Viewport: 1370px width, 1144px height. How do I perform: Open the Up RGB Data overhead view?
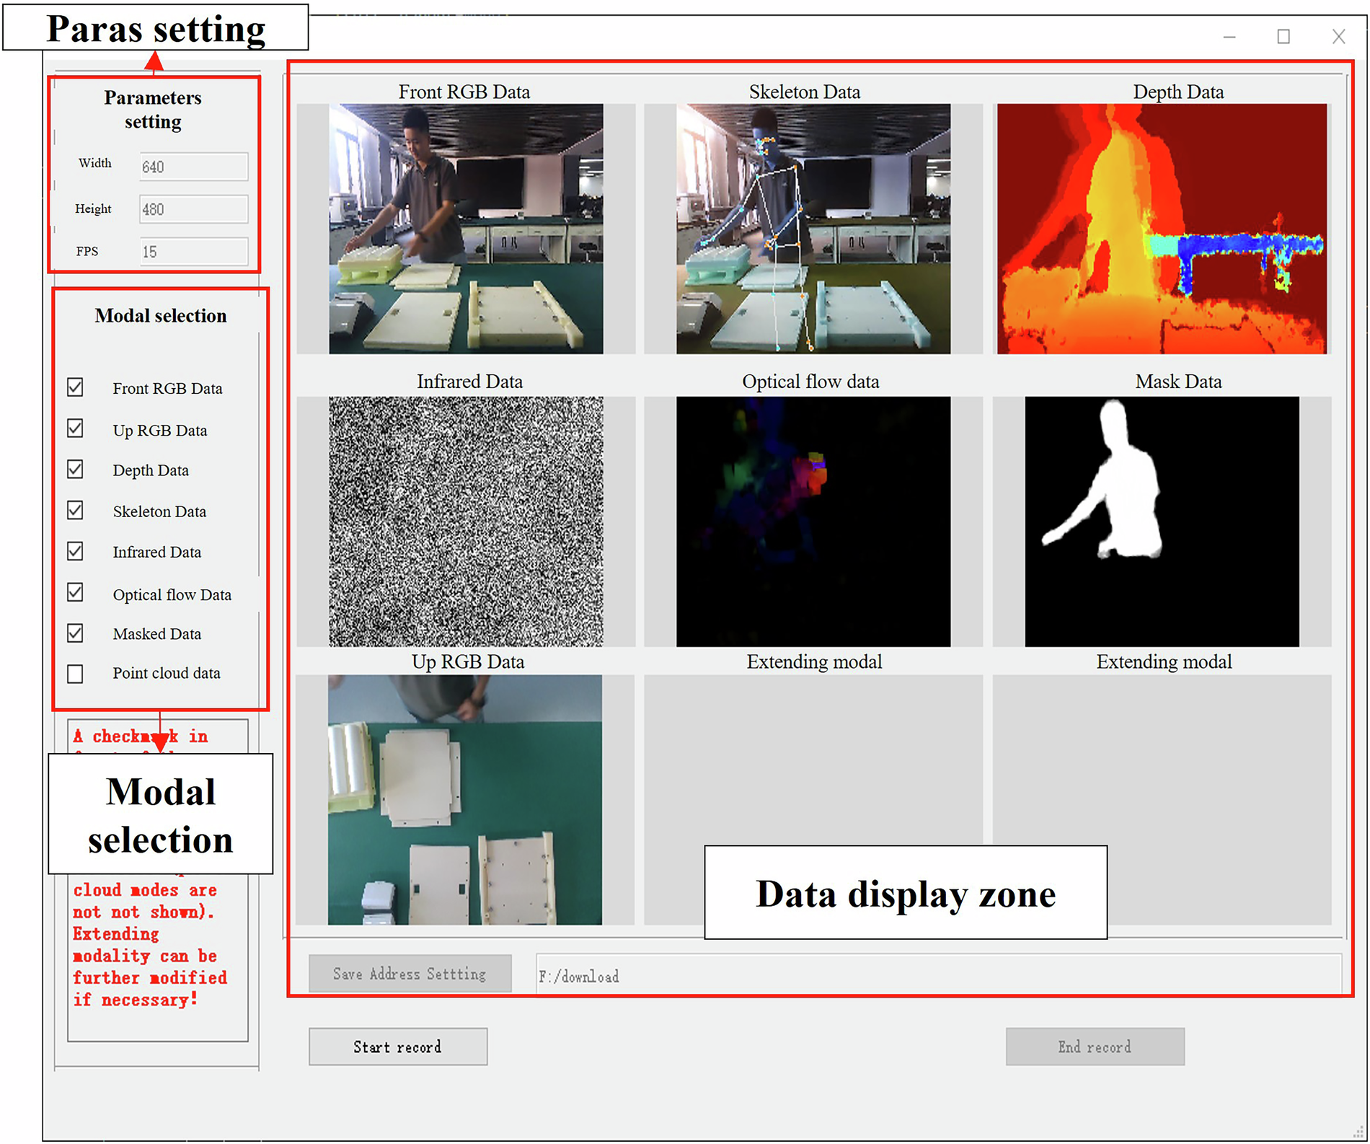[x=464, y=799]
